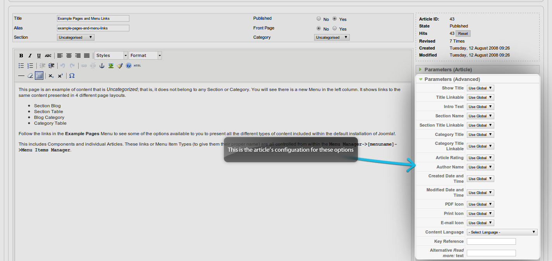This screenshot has width=552, height=261.
Task: Apply strikethrough (ABC) formatting
Action: [x=48, y=56]
